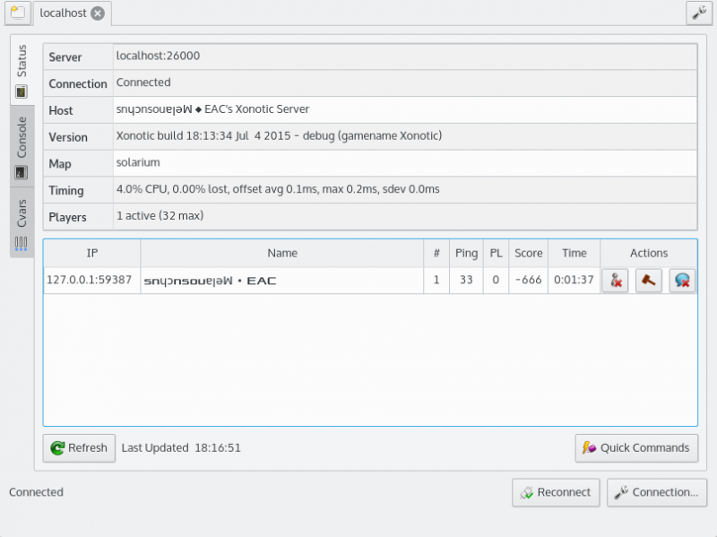
Task: Click the Timing row CPU statistics
Action: pos(278,189)
